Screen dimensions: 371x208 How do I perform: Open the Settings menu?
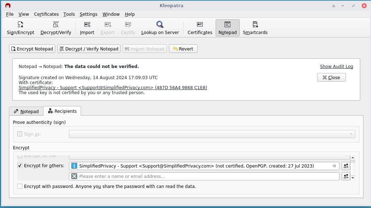point(89,14)
